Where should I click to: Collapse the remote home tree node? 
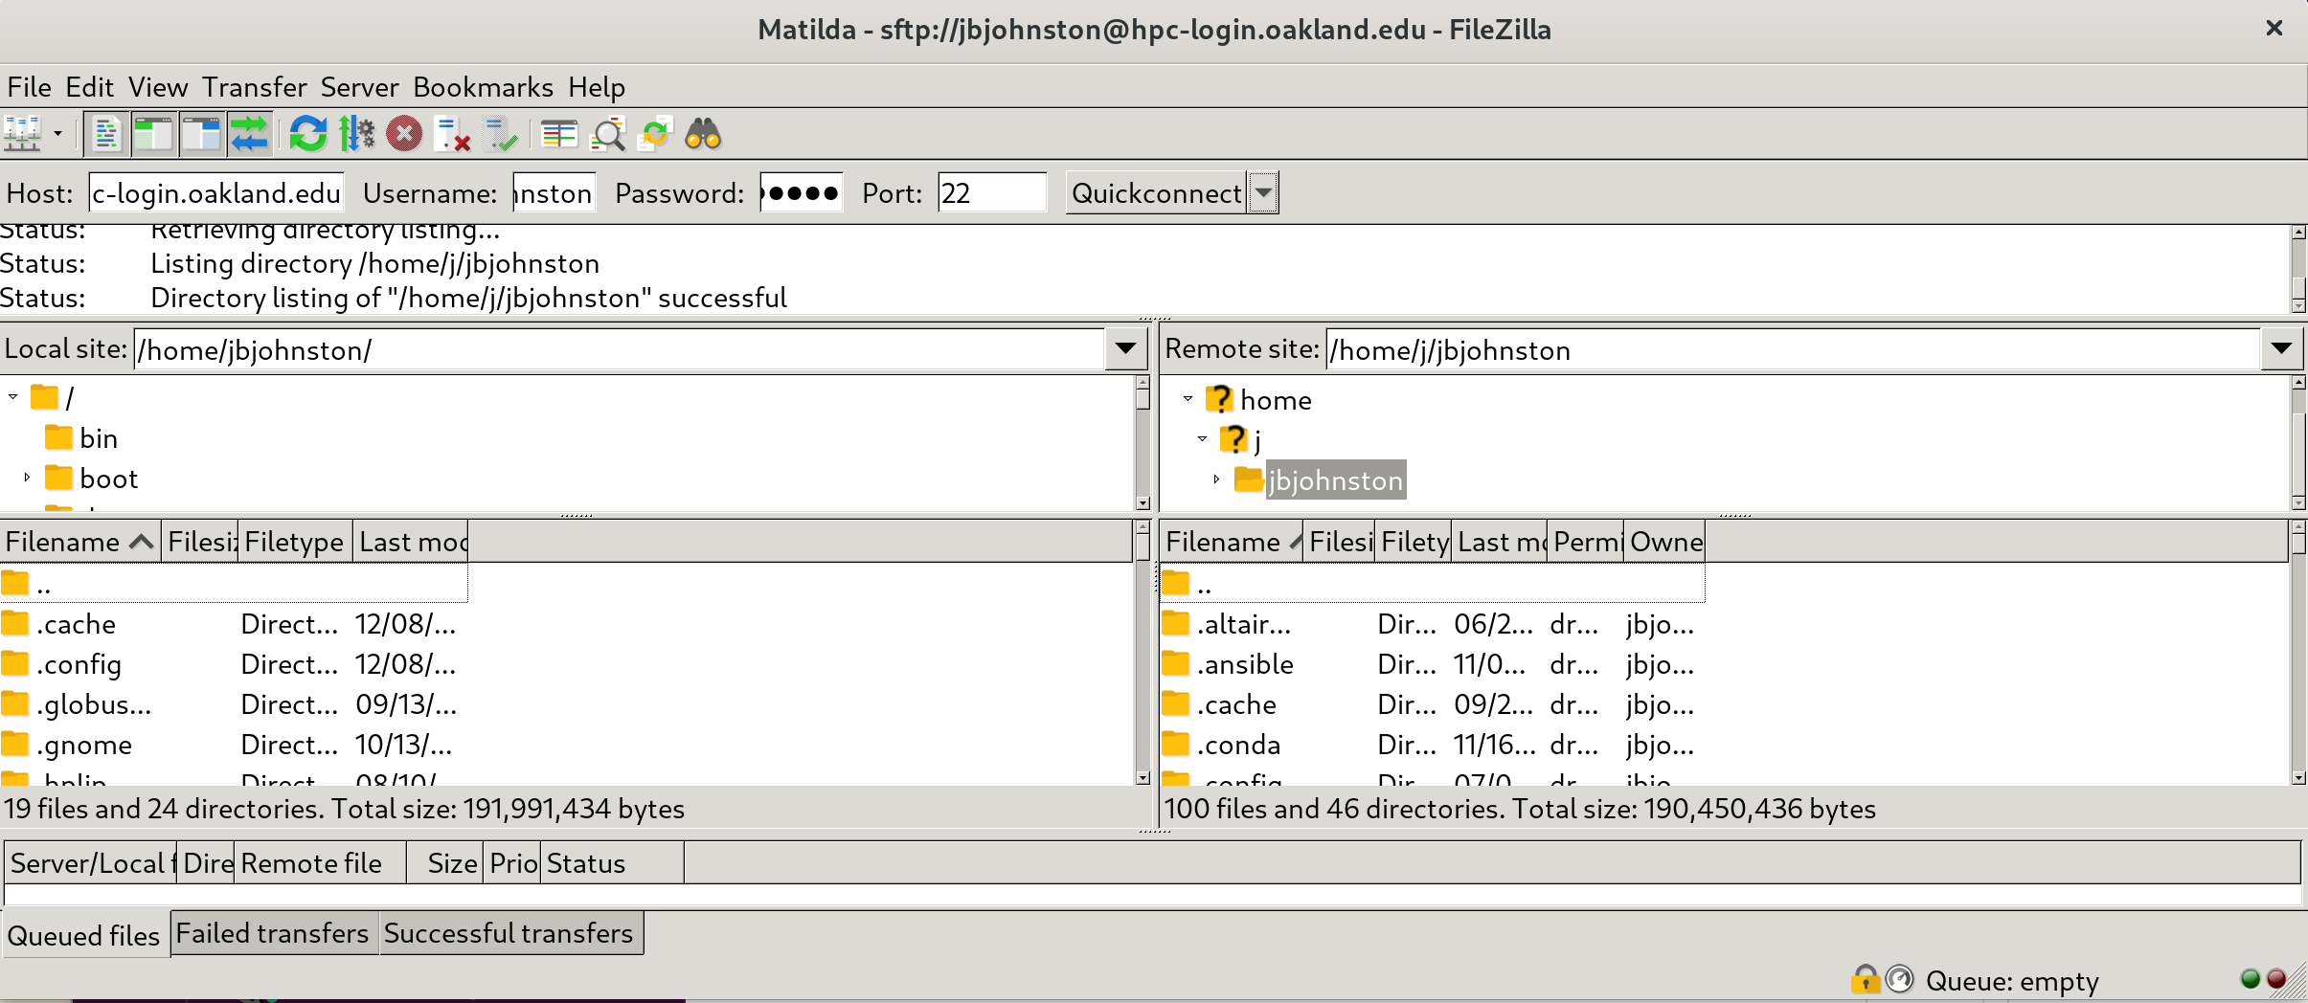point(1188,398)
